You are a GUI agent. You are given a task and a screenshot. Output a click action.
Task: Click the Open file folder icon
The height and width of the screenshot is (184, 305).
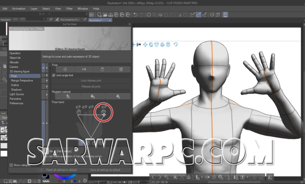pos(105,14)
